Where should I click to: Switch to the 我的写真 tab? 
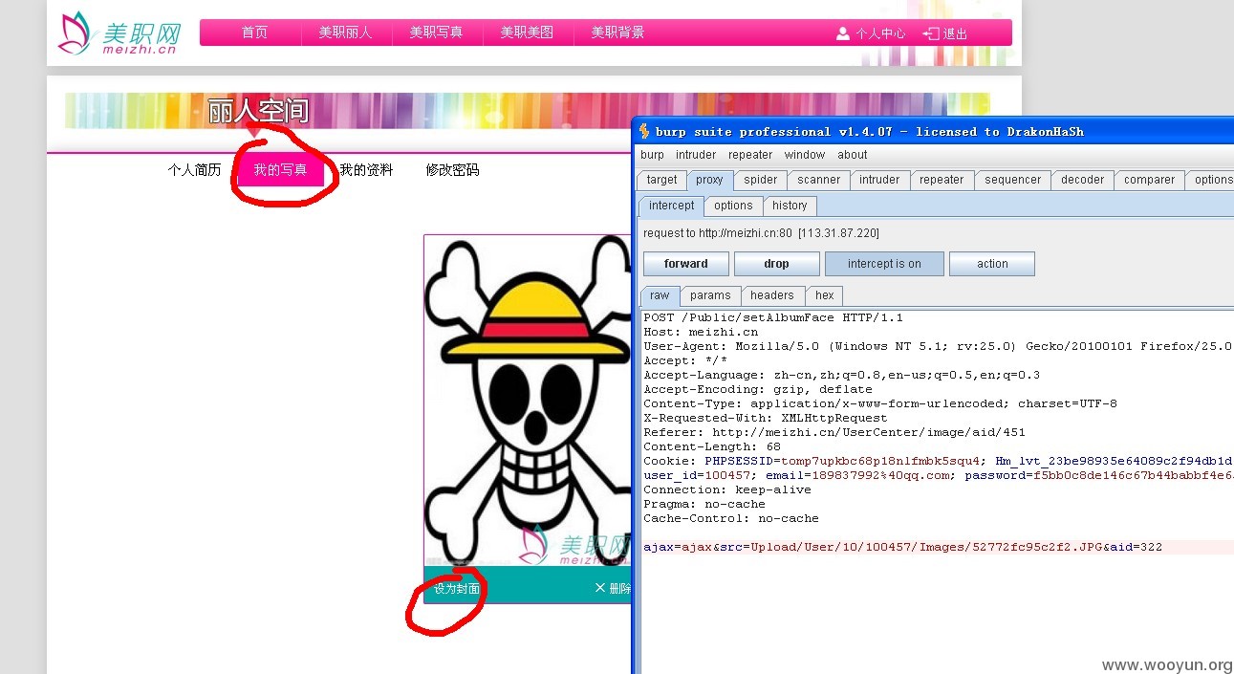[280, 170]
